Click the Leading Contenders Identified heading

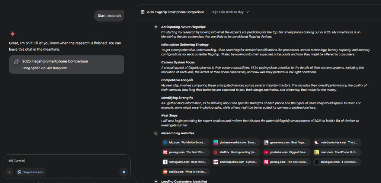coord(184,181)
